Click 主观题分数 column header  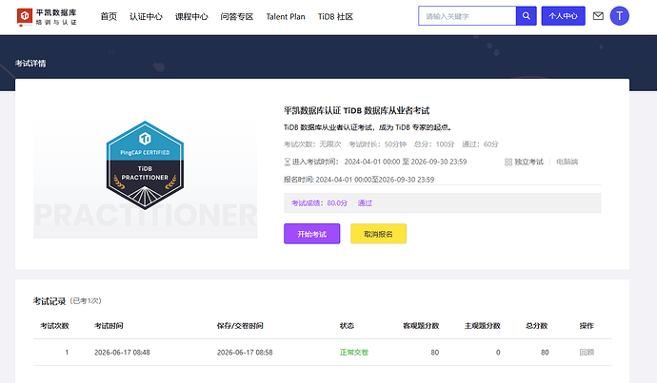point(482,326)
